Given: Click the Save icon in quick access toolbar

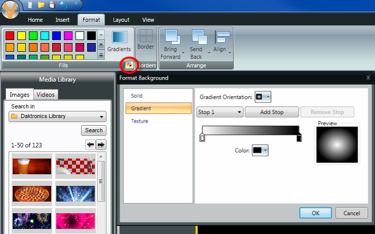Looking at the screenshot, I should click(x=52, y=5).
